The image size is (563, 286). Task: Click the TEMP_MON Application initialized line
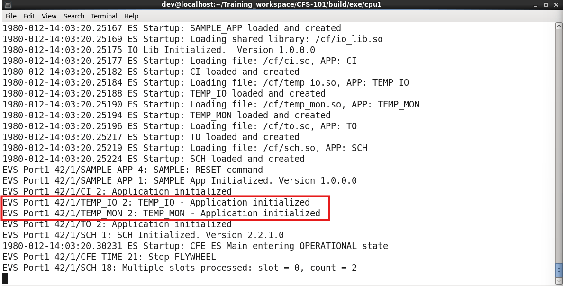pos(162,214)
